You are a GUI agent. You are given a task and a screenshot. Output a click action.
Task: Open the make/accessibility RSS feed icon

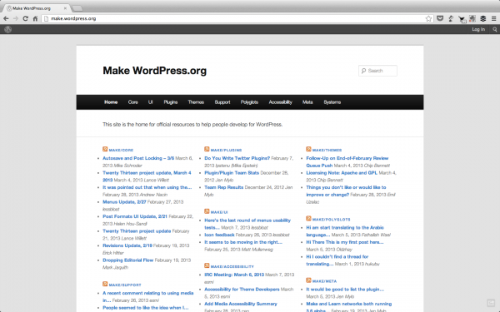click(x=207, y=265)
